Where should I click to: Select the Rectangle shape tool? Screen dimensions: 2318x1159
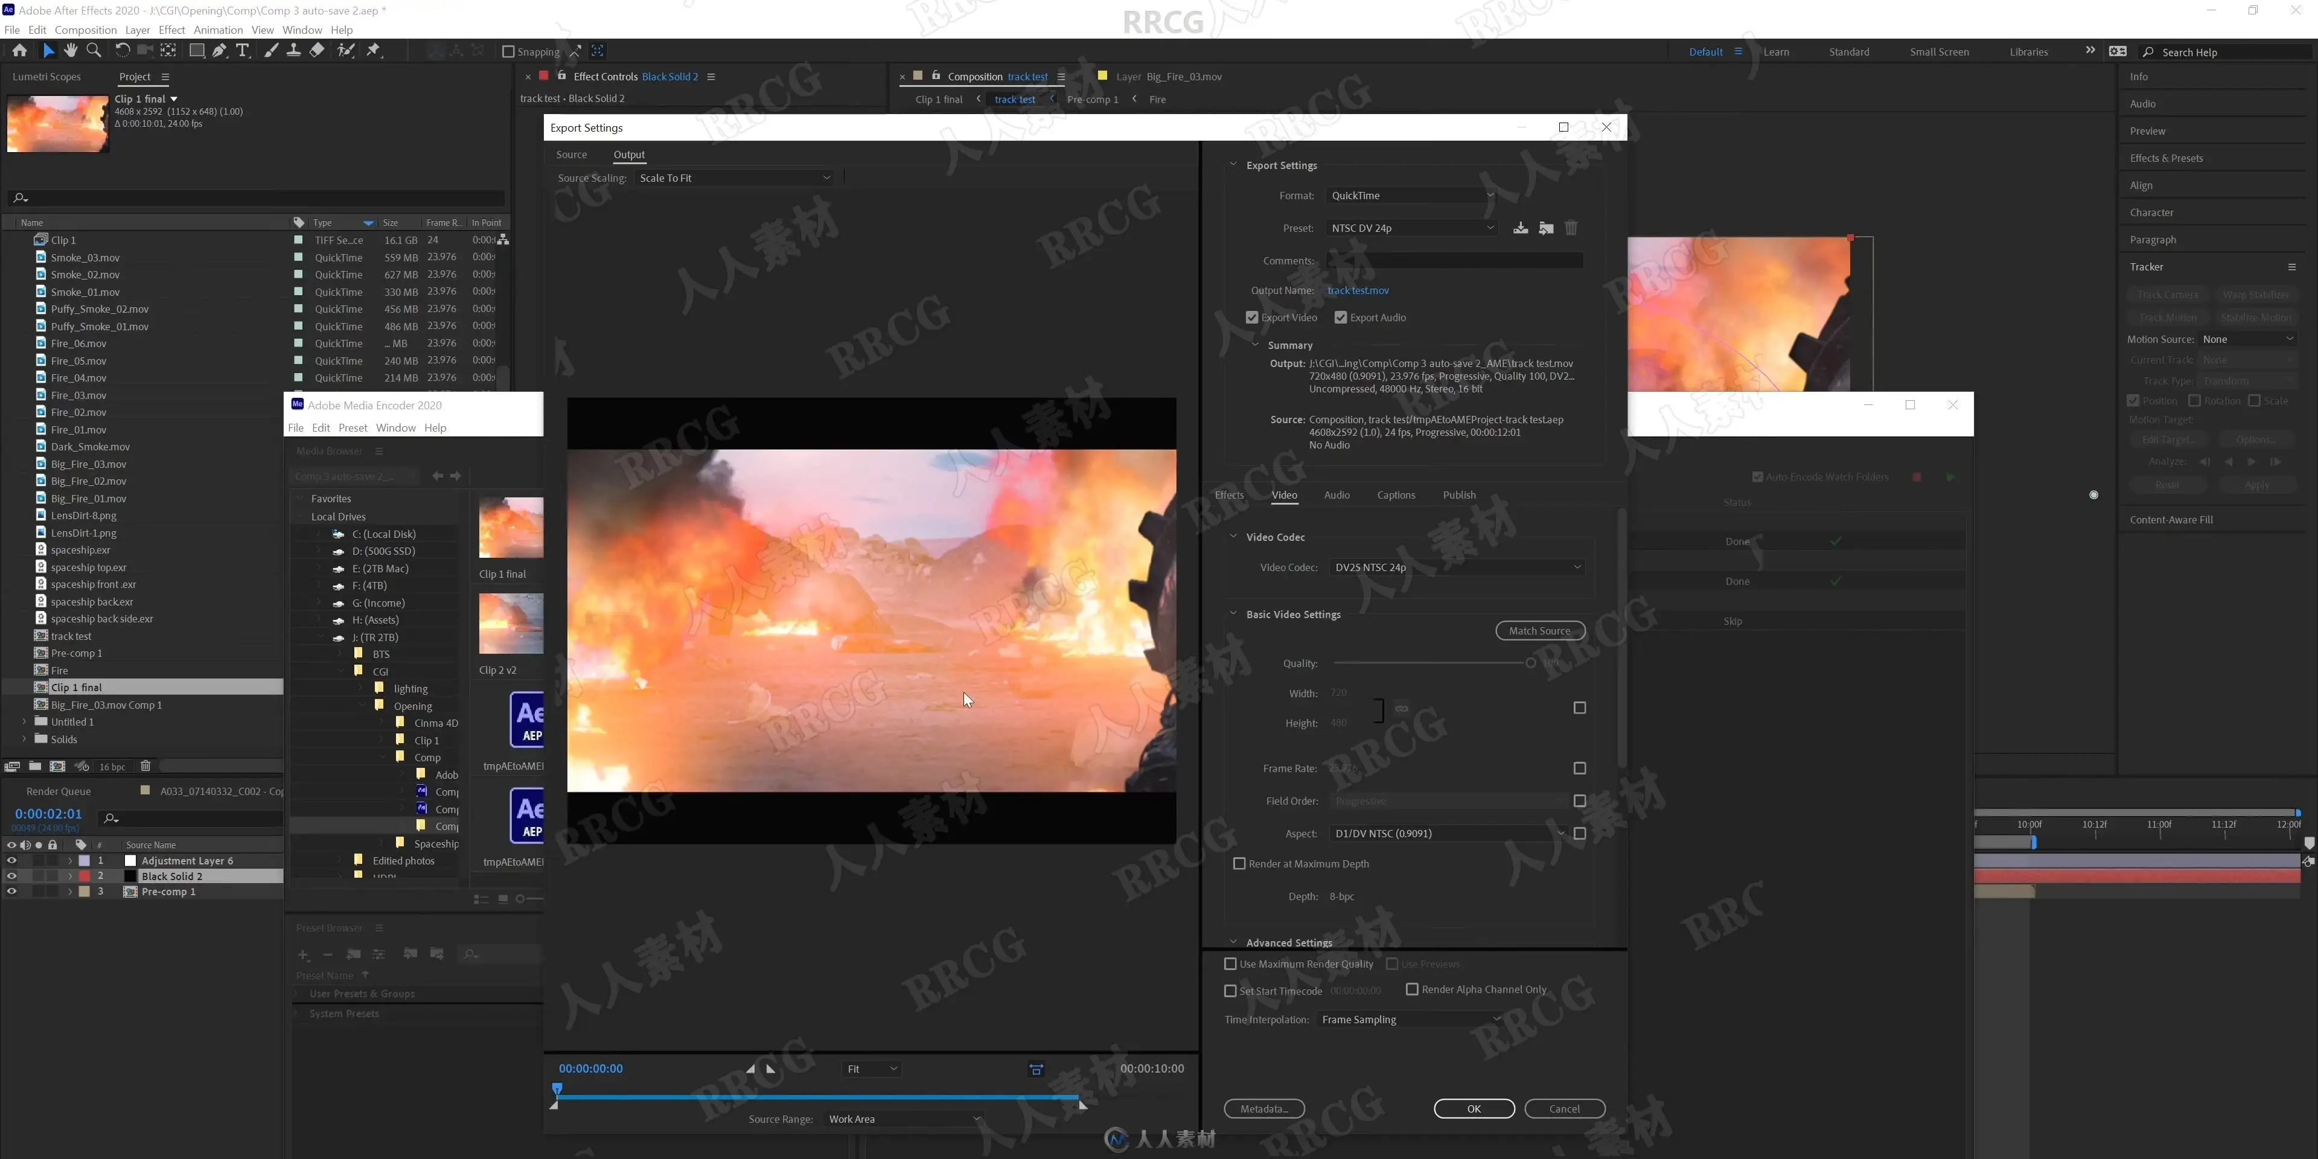[196, 51]
